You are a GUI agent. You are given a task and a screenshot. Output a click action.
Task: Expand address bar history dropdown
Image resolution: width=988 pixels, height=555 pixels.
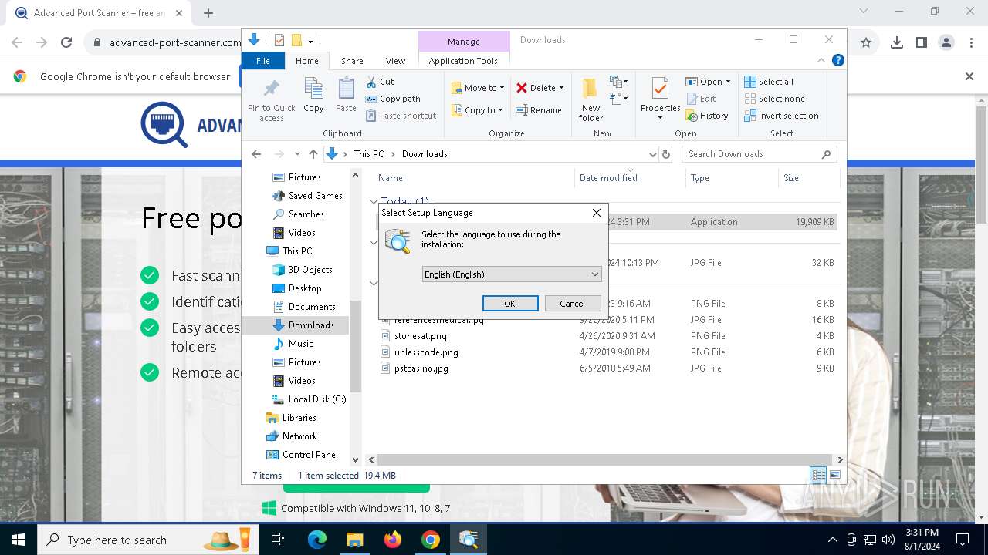(653, 154)
